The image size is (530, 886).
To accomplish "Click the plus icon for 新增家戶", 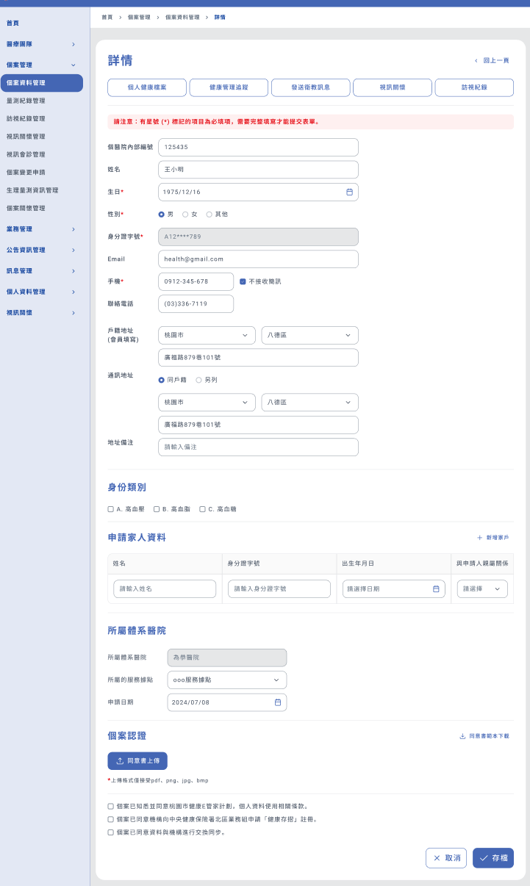I will coord(480,538).
